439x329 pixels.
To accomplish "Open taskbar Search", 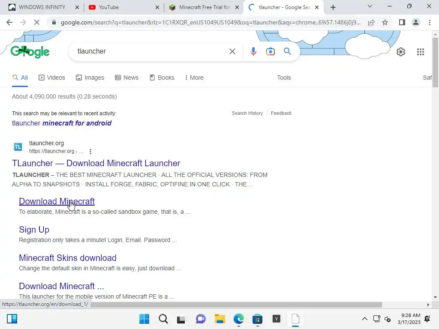I will click(163, 319).
